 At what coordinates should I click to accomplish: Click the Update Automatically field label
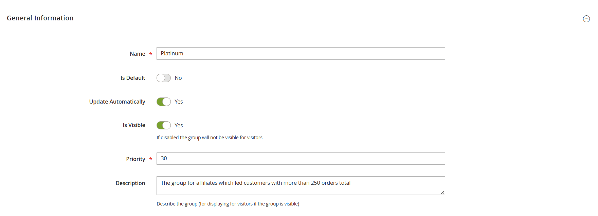tap(117, 102)
